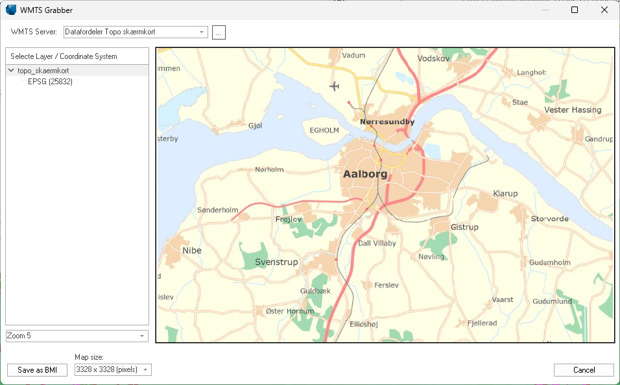Click the Selecte Layer / Coordinate System header
Viewport: 620px width, 385px height.
coord(77,56)
